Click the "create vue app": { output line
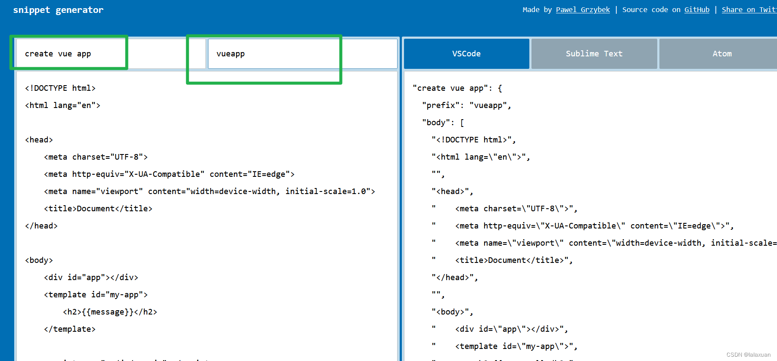The height and width of the screenshot is (361, 777). tap(457, 88)
